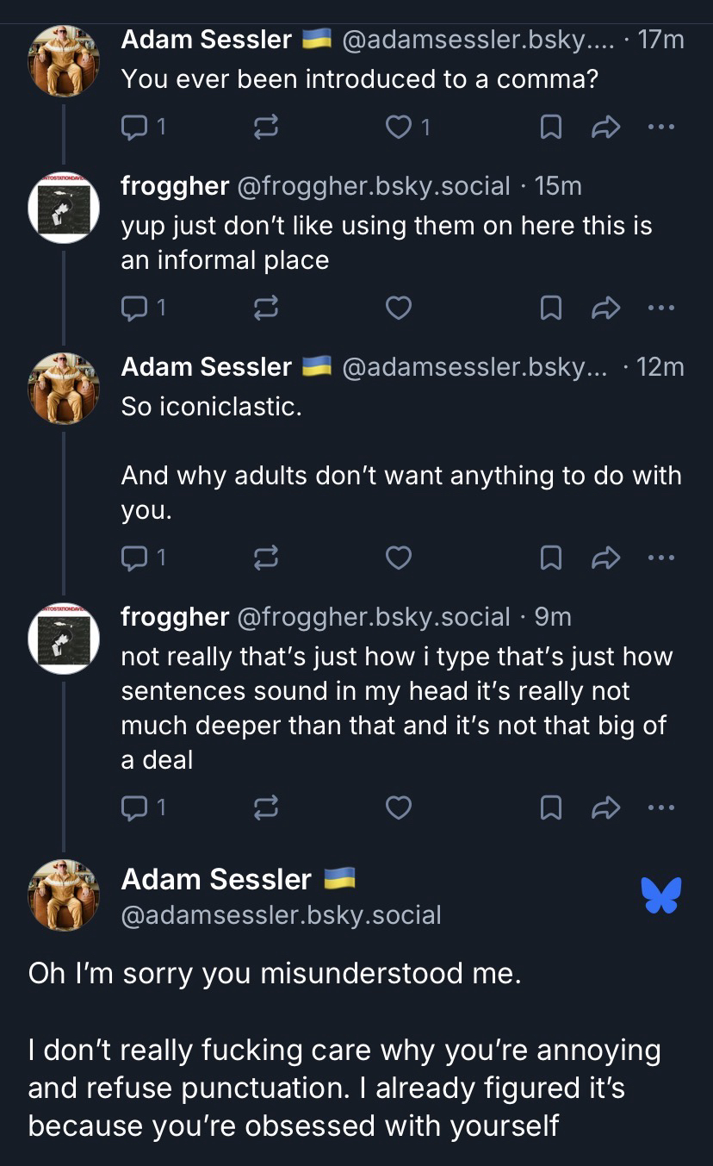Reply to froggher's 'informal place' post
Image resolution: width=713 pixels, height=1166 pixels.
[x=134, y=308]
